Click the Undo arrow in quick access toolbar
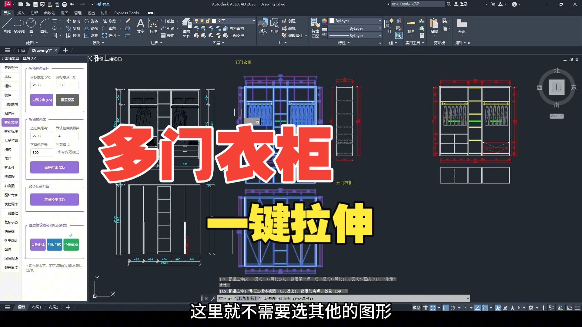Viewport: 582px width, 327px height. pos(72,4)
